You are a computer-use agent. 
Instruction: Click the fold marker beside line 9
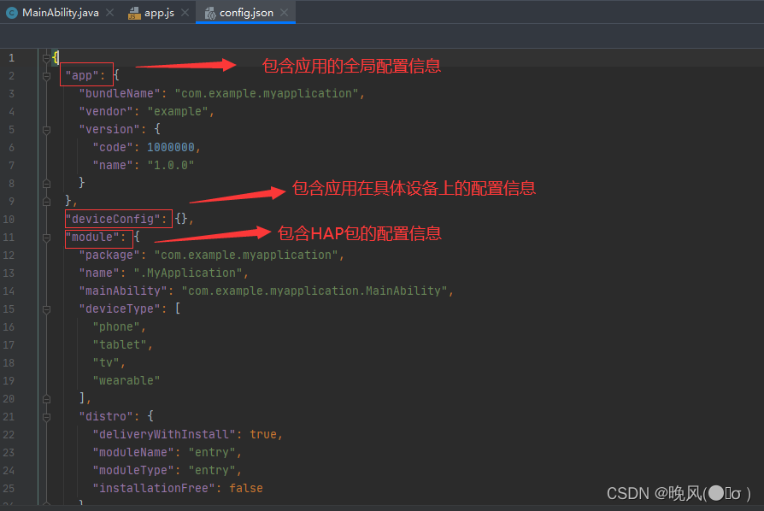pyautogui.click(x=46, y=200)
